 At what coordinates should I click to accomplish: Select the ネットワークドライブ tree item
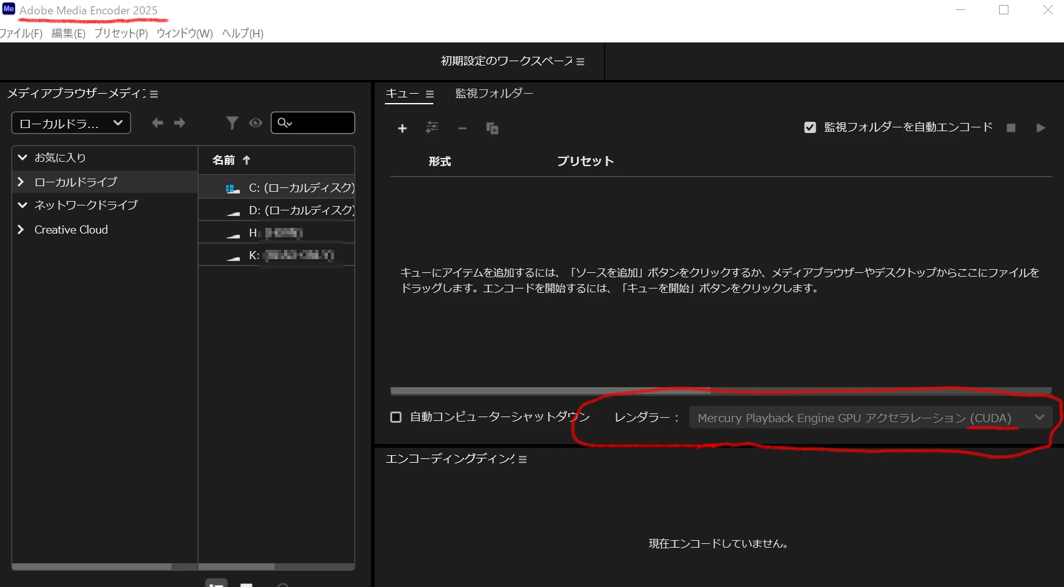click(86, 205)
